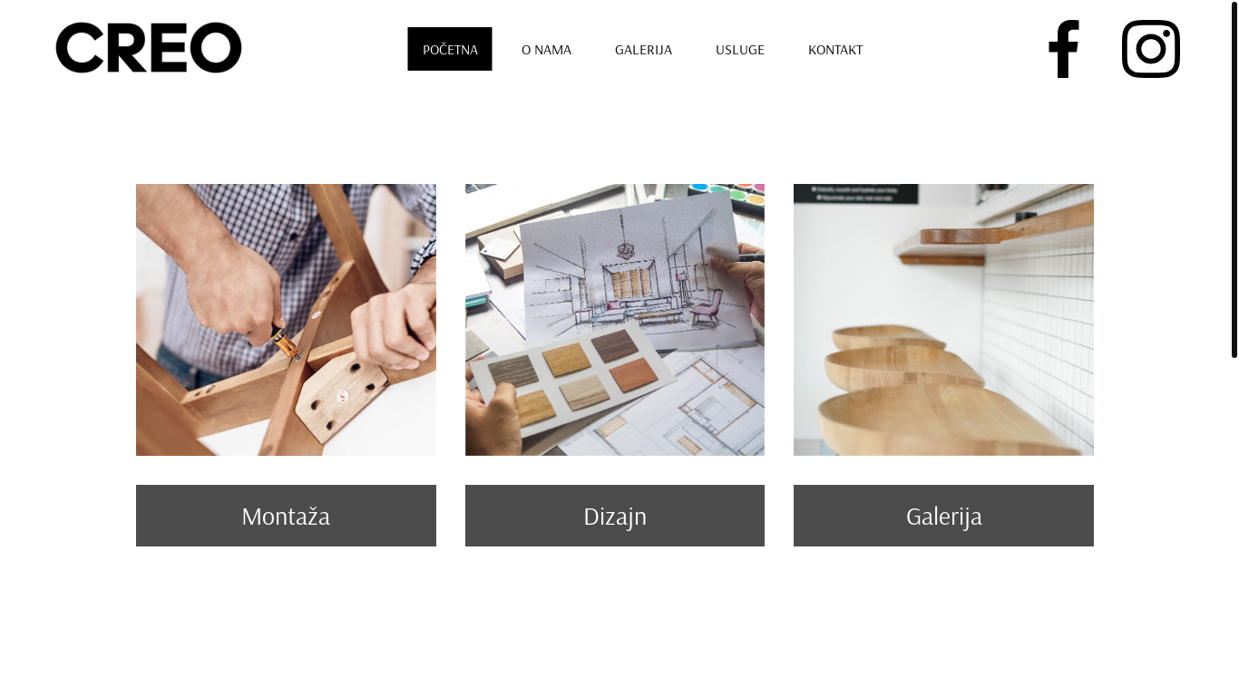The height and width of the screenshot is (696, 1239).
Task: Select GALERIJA in the top navigation
Action: (643, 49)
